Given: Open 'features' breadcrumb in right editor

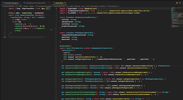Looking at the screenshot, I should pyautogui.click(x=78, y=6).
